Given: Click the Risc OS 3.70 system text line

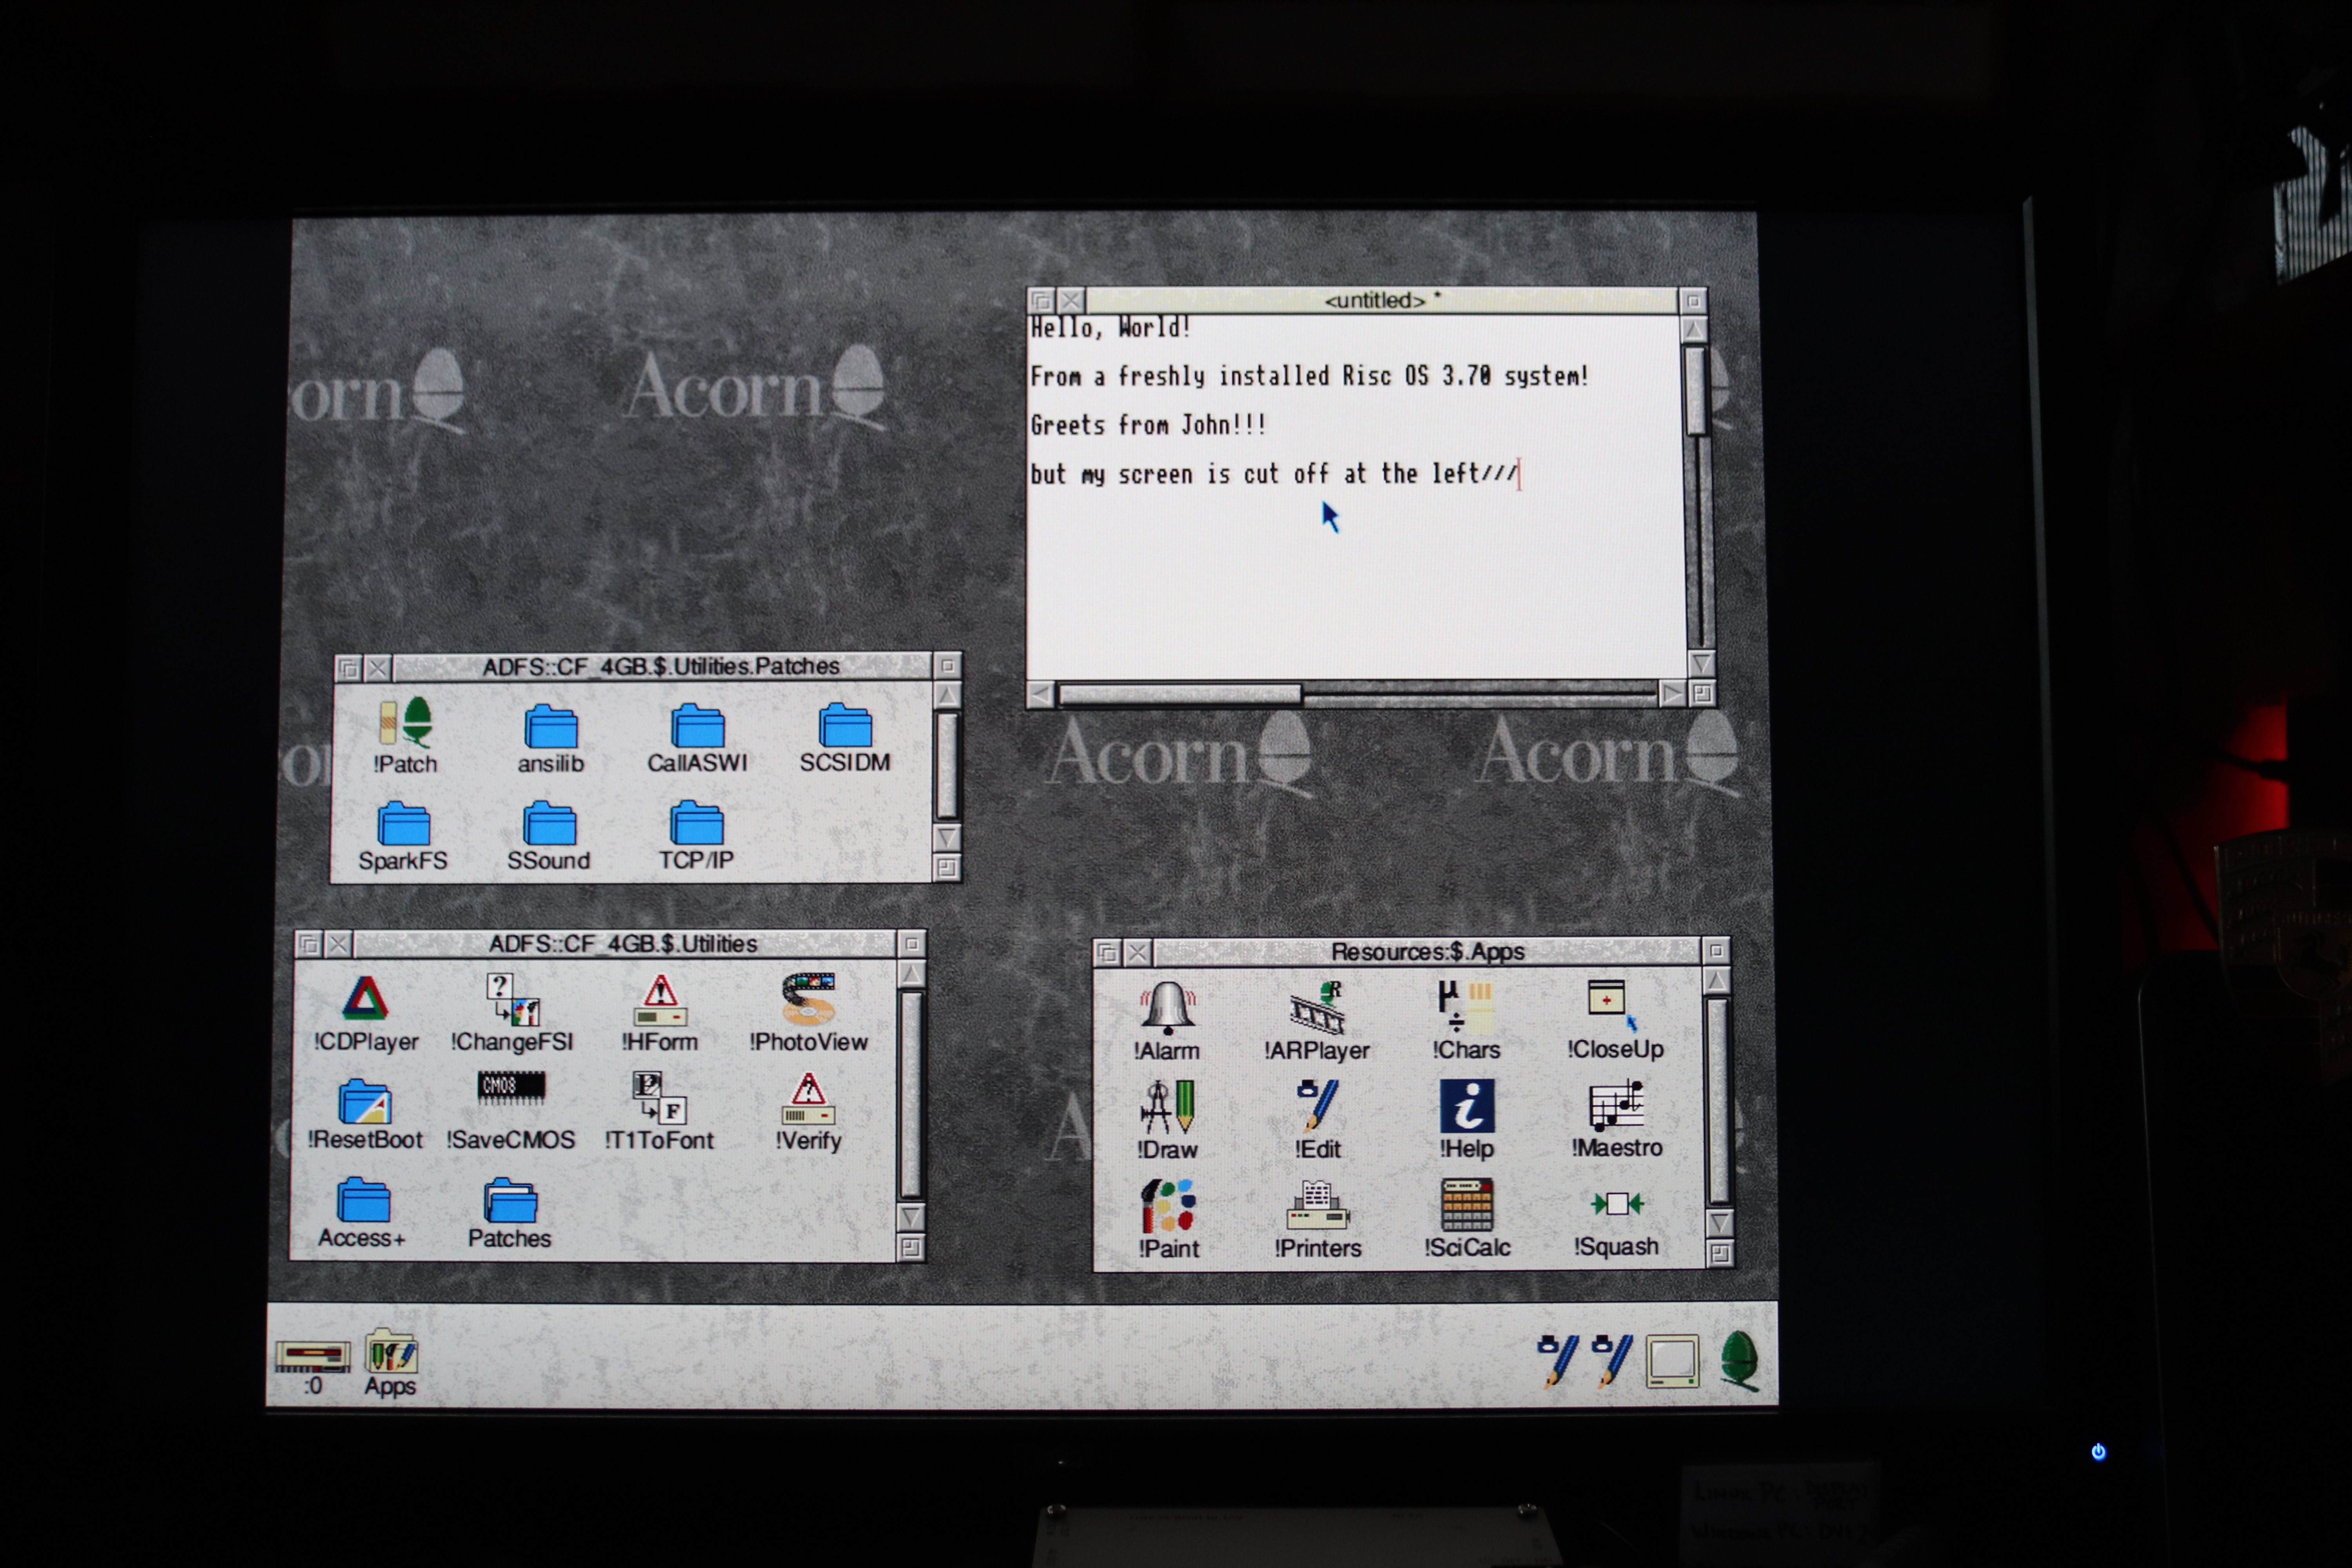Looking at the screenshot, I should click(x=1309, y=376).
